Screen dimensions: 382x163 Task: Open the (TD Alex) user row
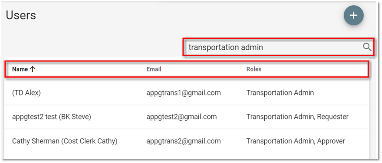click(x=187, y=93)
